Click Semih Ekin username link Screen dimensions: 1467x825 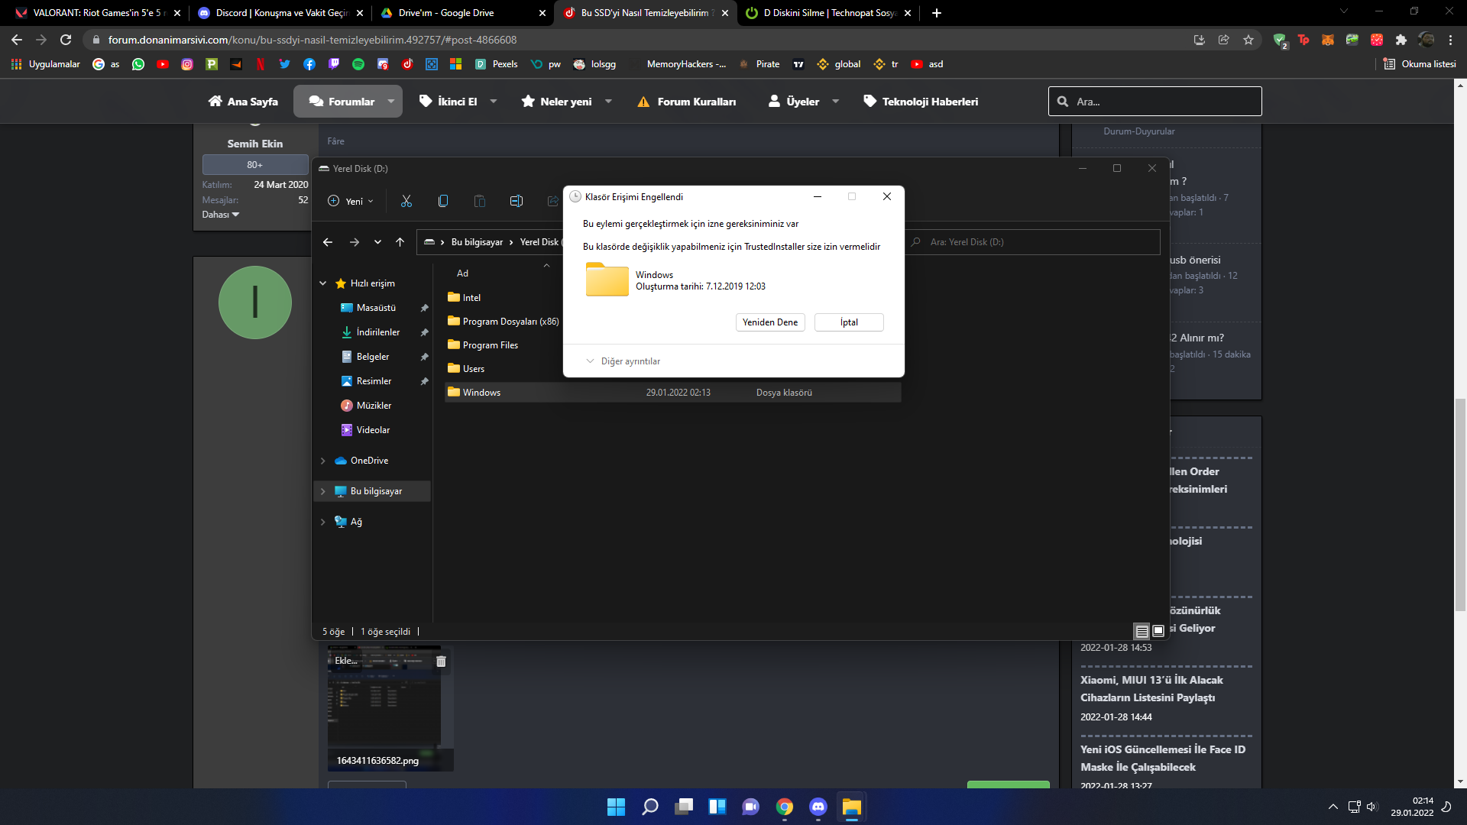pyautogui.click(x=255, y=144)
